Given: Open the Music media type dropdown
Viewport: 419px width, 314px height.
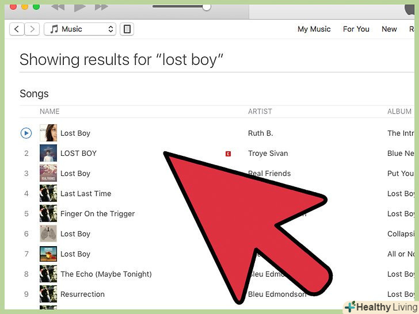Looking at the screenshot, I should click(x=80, y=29).
